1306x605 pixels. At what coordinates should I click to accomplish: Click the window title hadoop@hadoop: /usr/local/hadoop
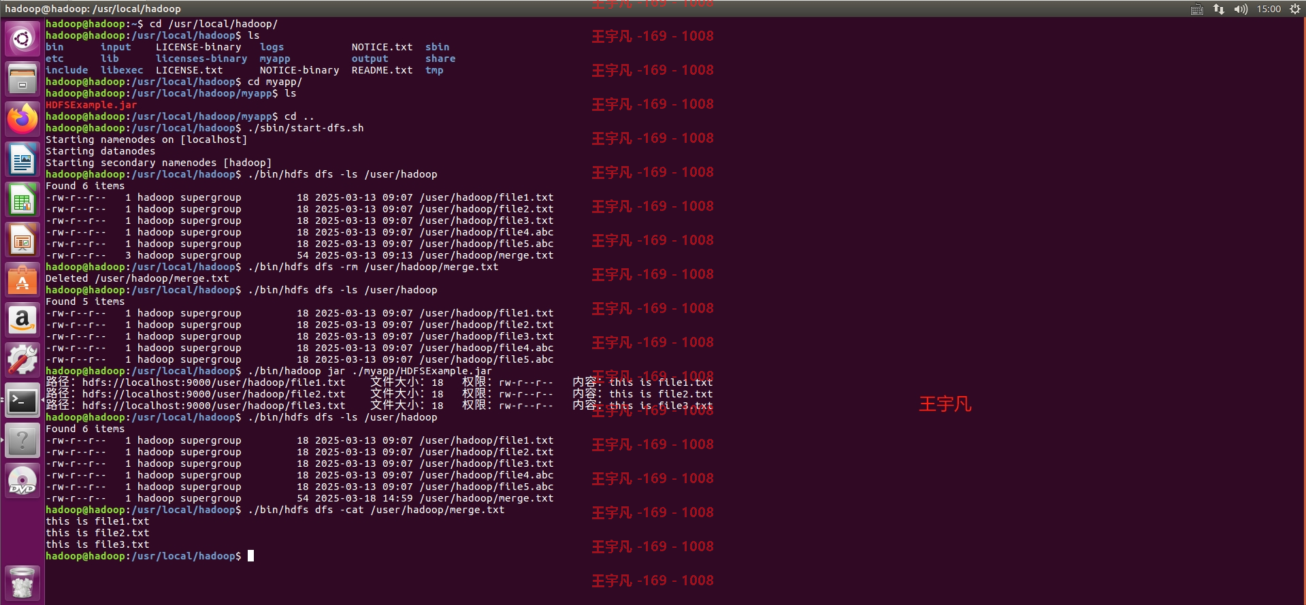click(93, 9)
